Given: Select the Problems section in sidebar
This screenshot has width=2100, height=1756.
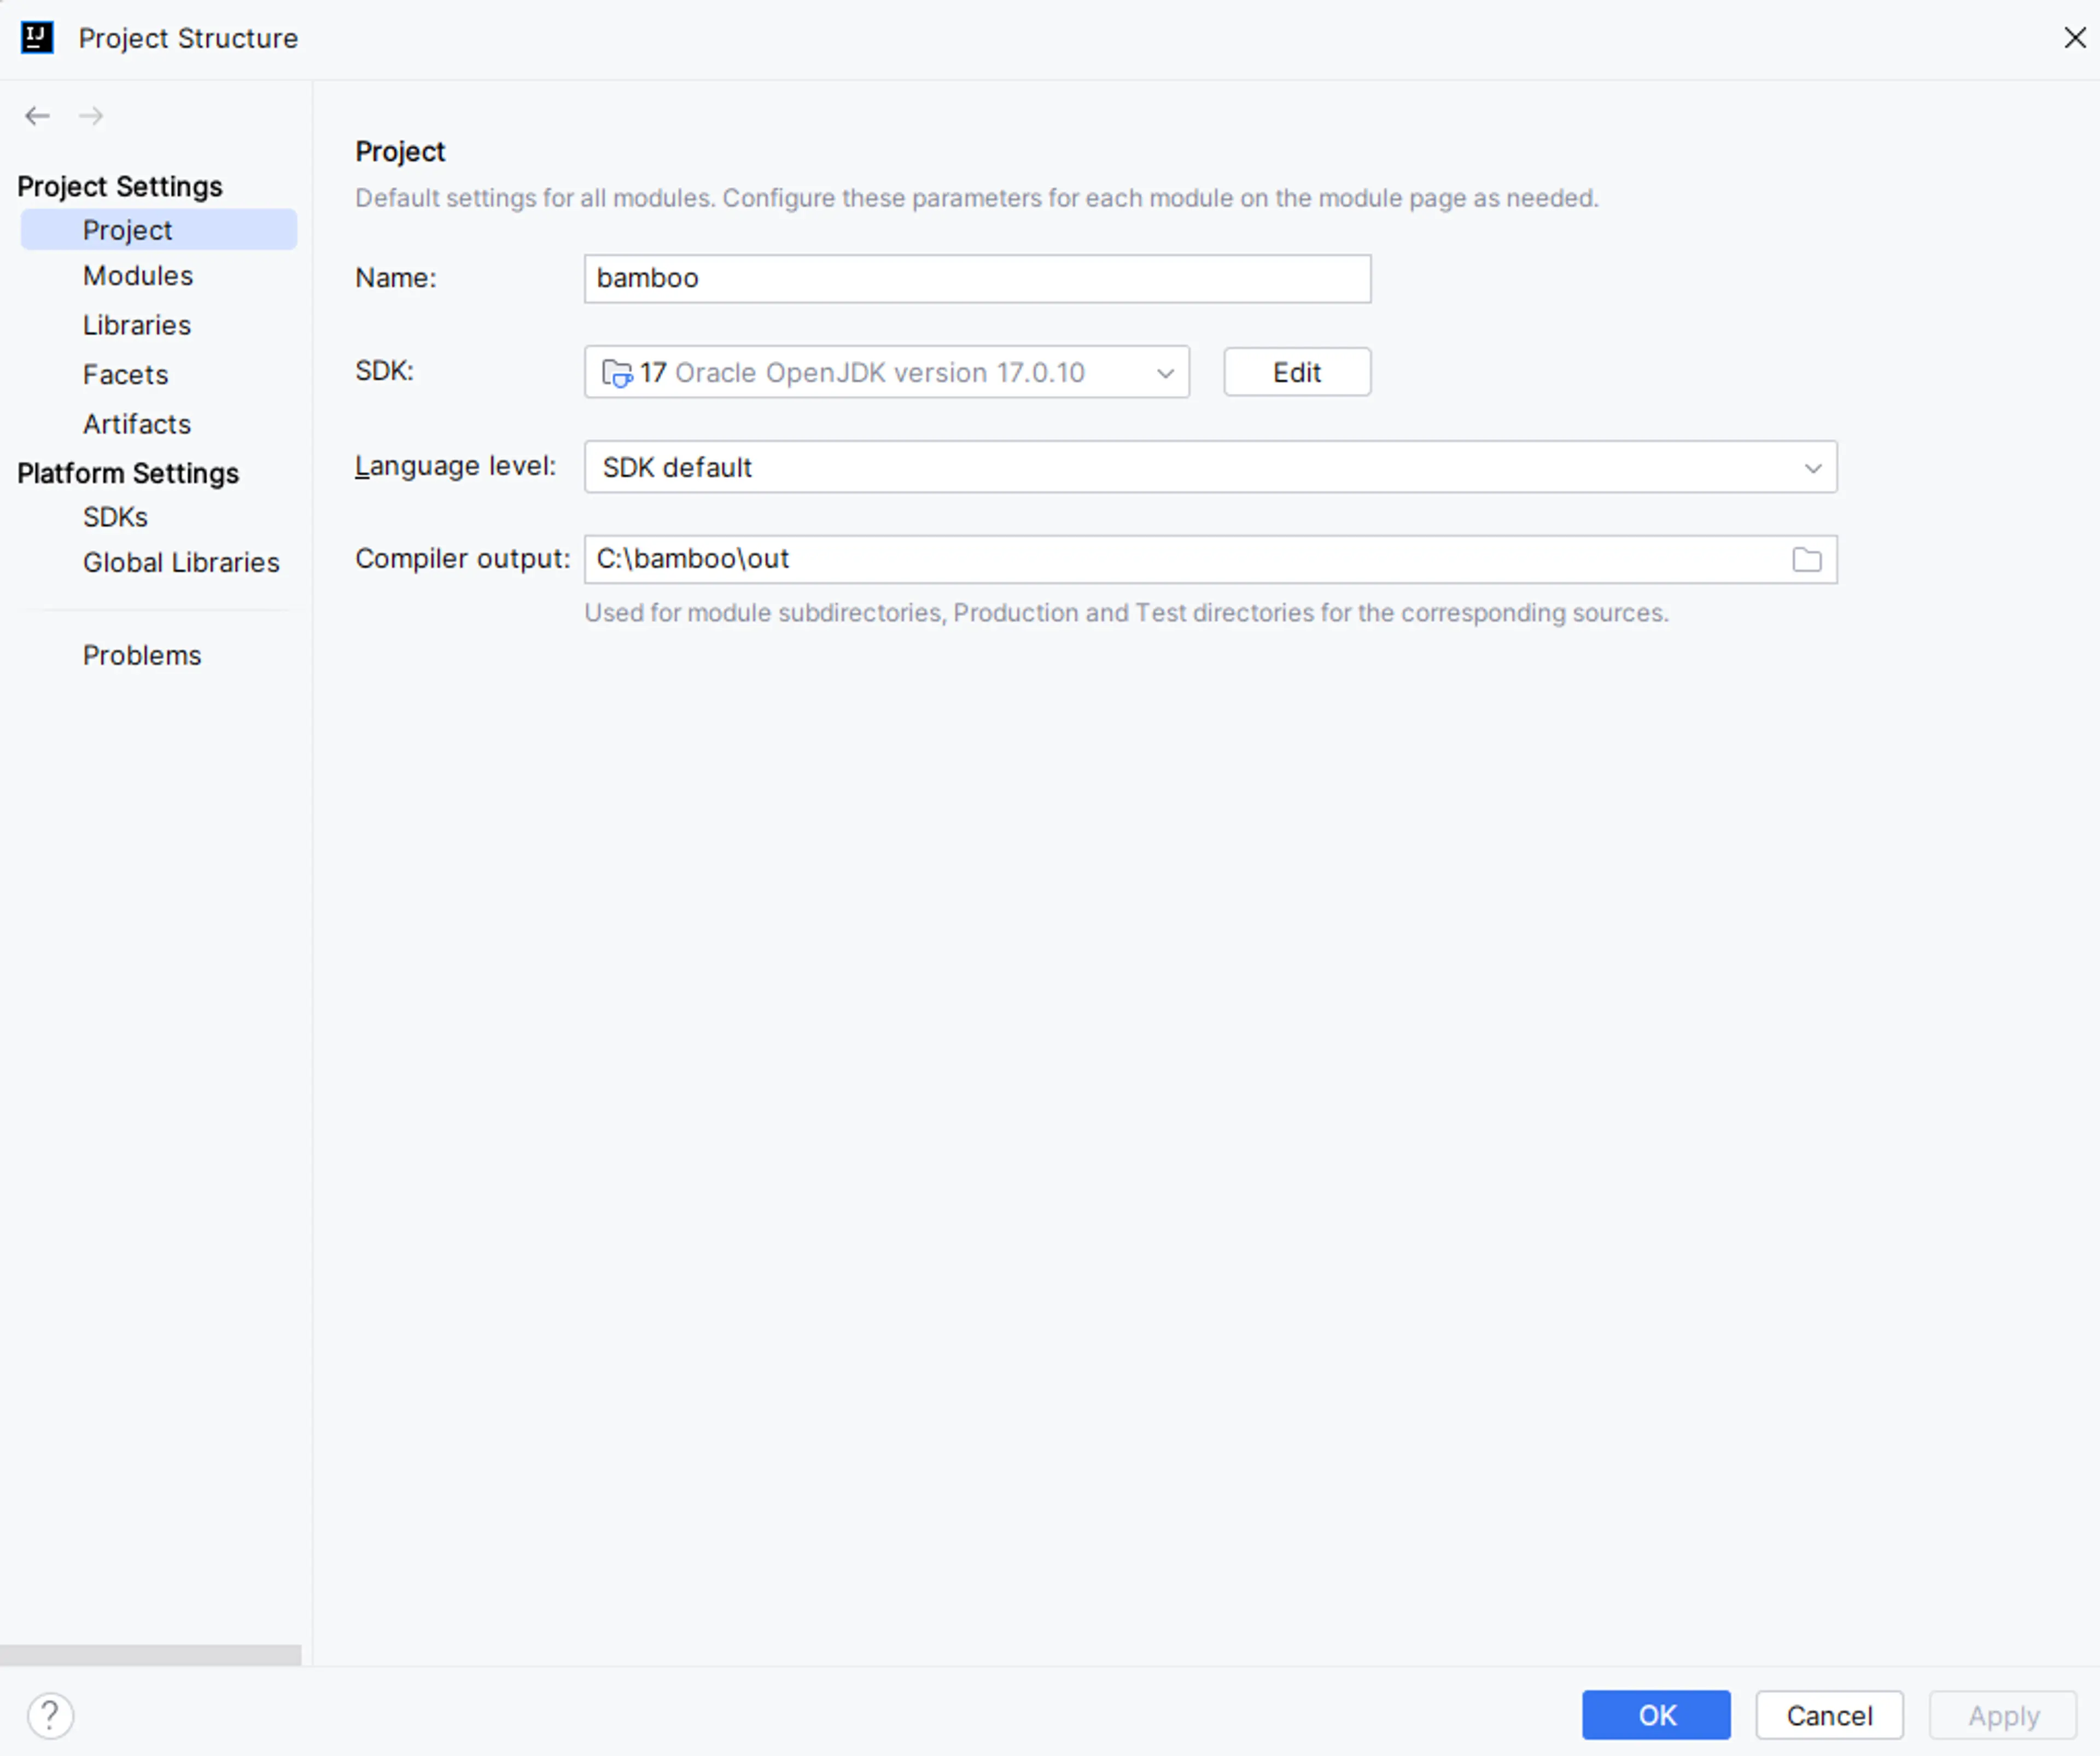Looking at the screenshot, I should pos(143,655).
